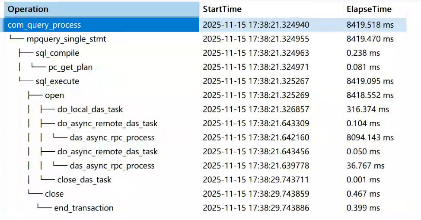This screenshot has width=421, height=220.
Task: Select the sql_compile operation
Action: [x=57, y=53]
